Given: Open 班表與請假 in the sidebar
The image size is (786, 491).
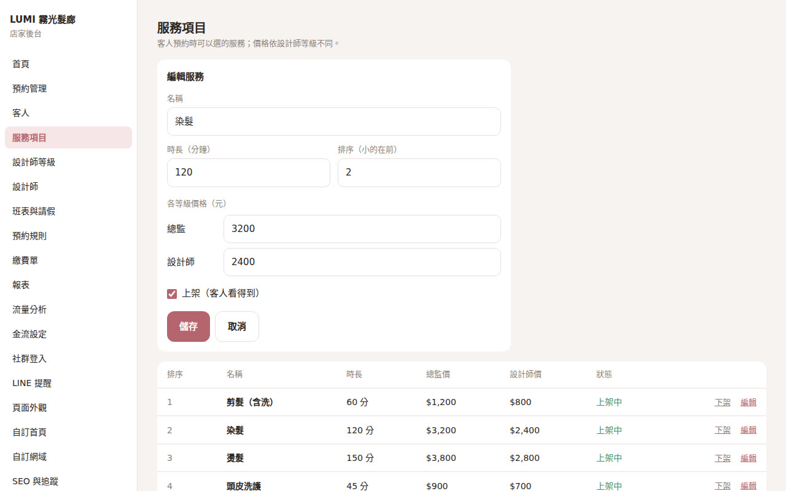Looking at the screenshot, I should click(68, 211).
